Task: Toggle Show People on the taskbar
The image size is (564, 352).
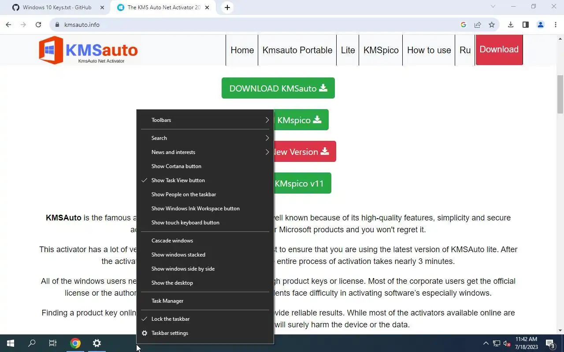Action: [205, 194]
